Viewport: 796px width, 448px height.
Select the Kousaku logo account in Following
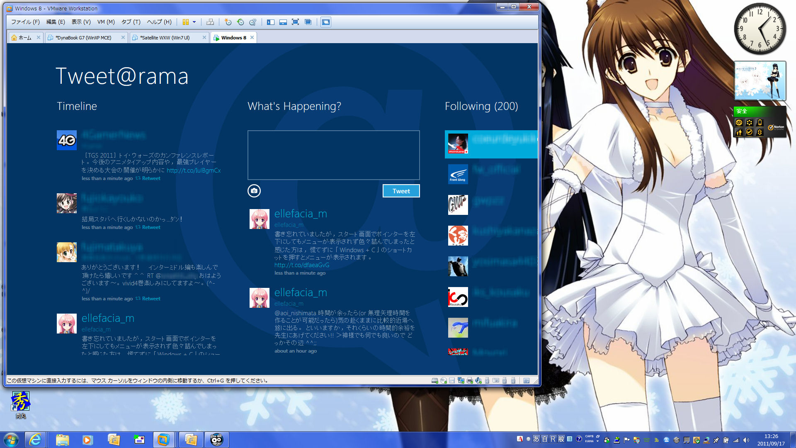pyautogui.click(x=458, y=297)
